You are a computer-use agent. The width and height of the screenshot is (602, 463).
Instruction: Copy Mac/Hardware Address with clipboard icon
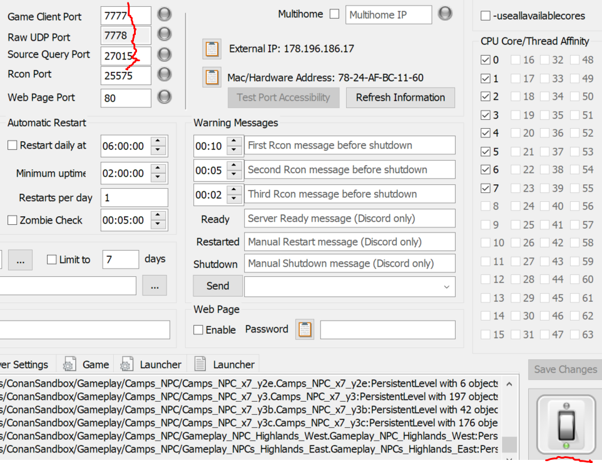tap(212, 77)
